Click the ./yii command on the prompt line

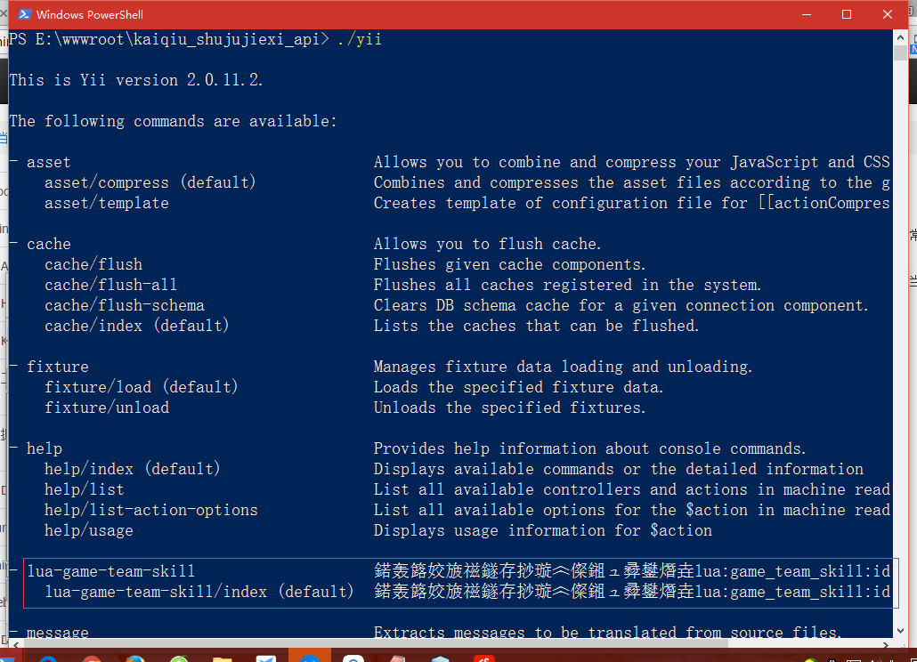click(360, 40)
